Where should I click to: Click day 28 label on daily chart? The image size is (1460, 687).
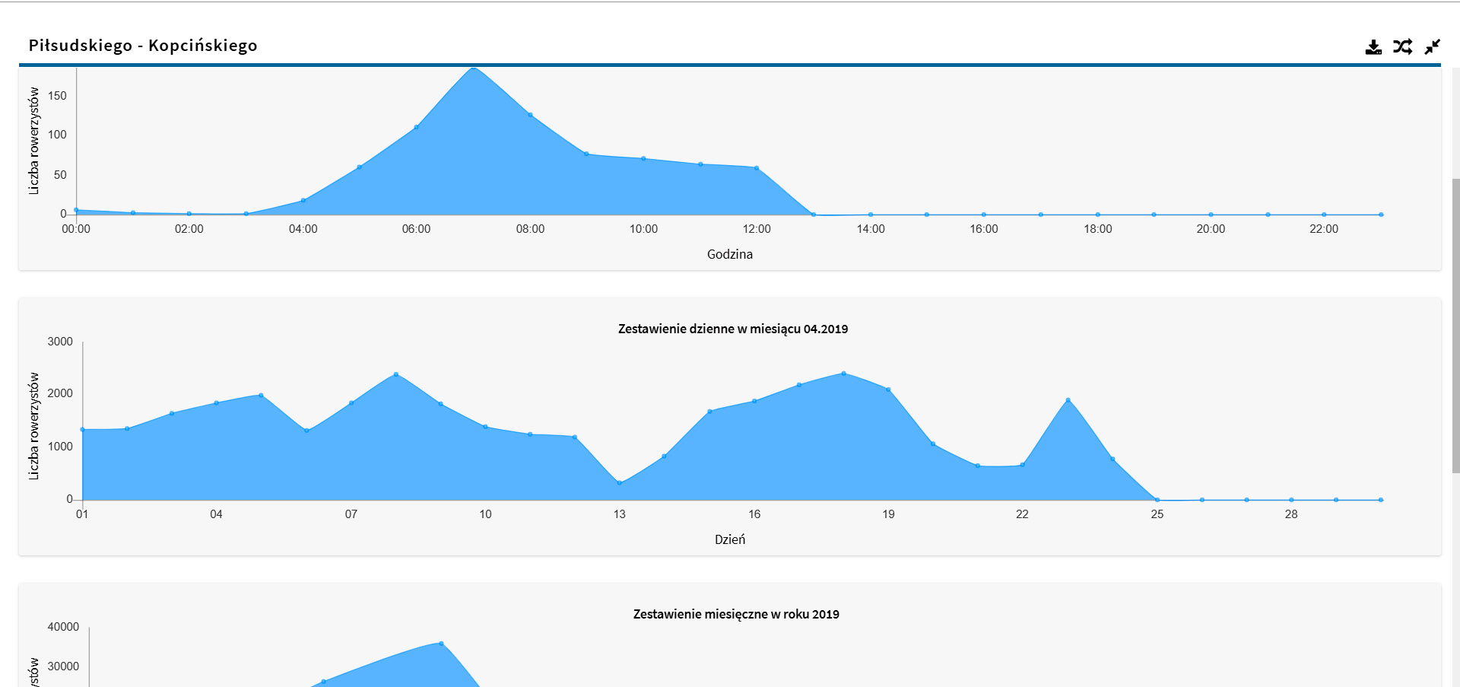(x=1291, y=514)
